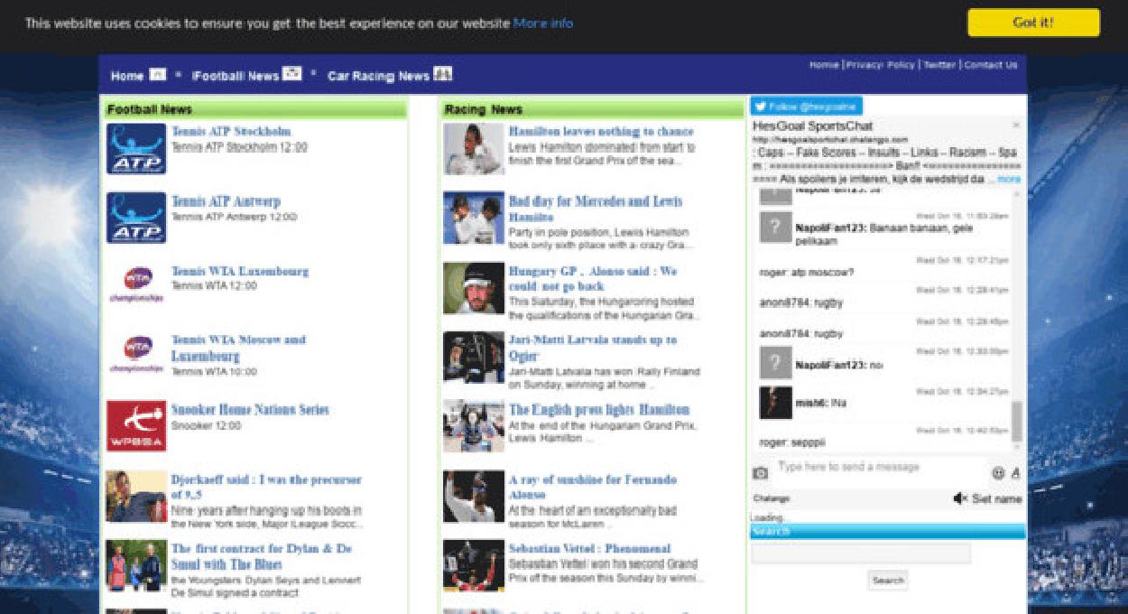Click the WPBSA Snooker logo icon
The width and height of the screenshot is (1128, 614).
pyautogui.click(x=136, y=426)
